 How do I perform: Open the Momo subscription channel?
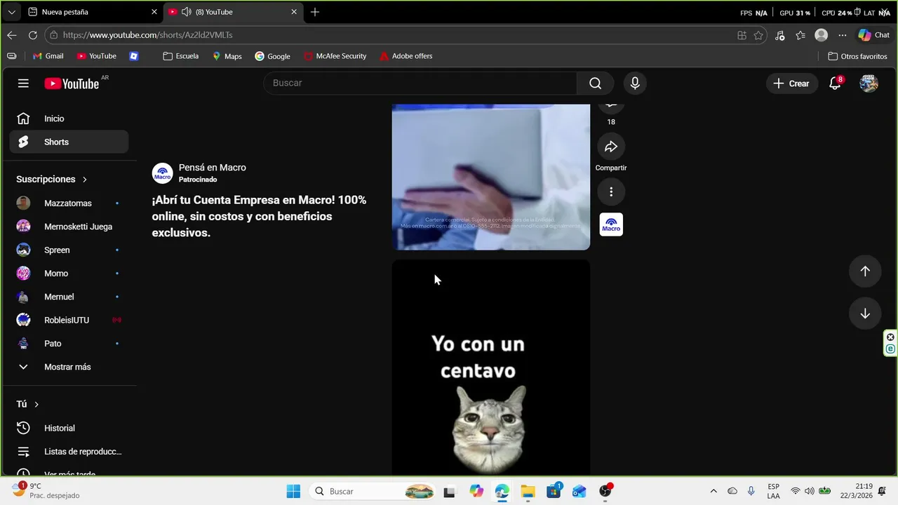tap(69, 274)
